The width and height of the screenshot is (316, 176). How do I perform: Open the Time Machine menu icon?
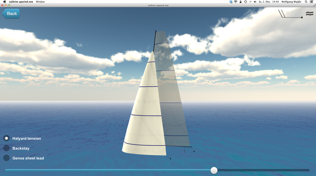tap(245, 2)
